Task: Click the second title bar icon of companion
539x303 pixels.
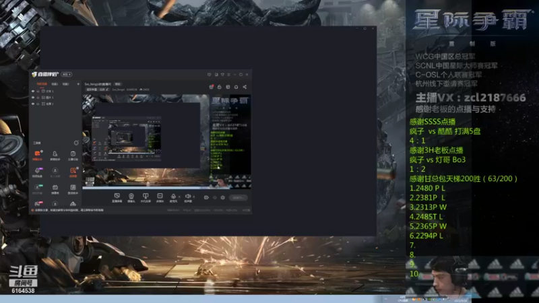Action: 216,75
